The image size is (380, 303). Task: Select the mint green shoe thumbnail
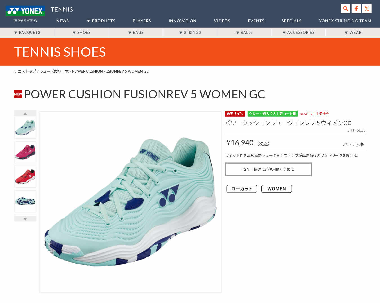click(x=25, y=128)
